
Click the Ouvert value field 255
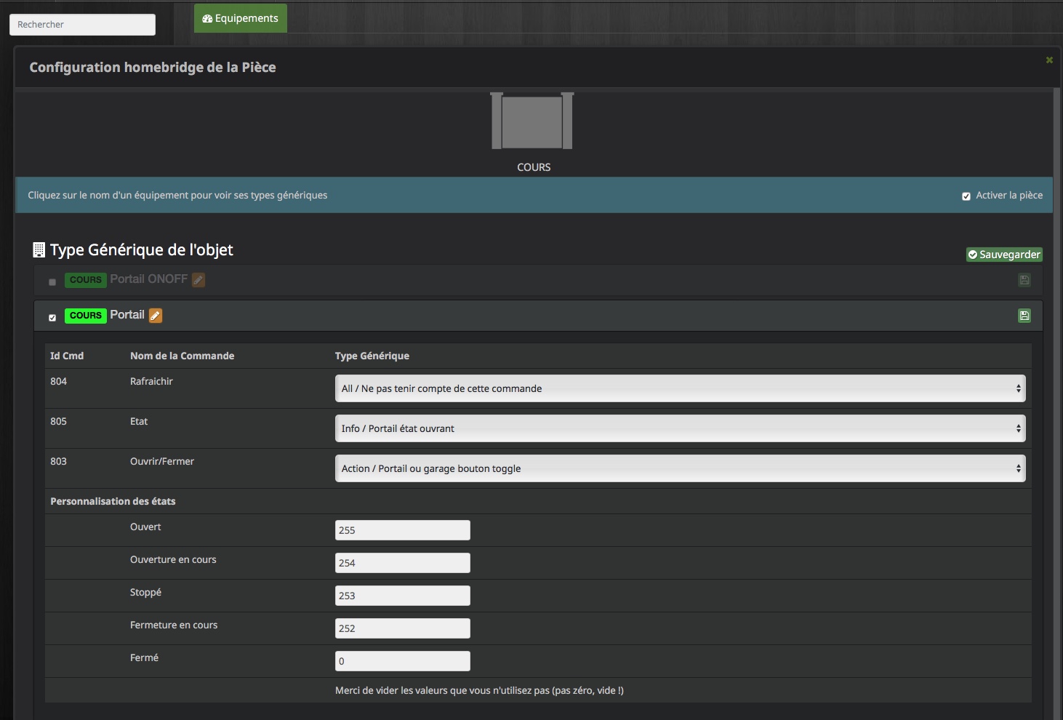point(403,530)
